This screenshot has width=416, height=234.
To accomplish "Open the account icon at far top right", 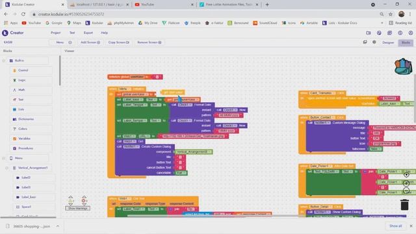I will (x=411, y=33).
